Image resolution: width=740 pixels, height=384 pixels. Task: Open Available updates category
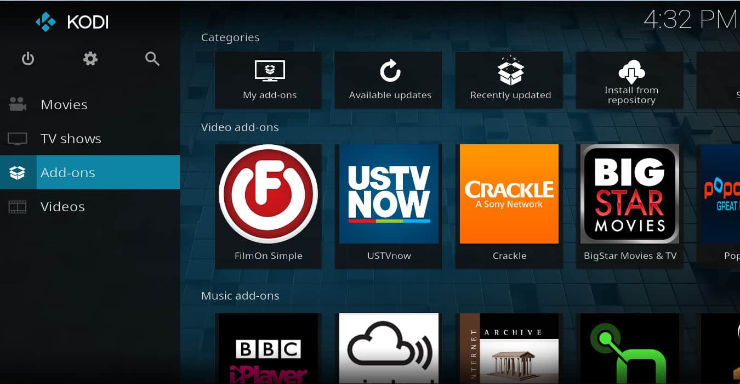click(x=389, y=80)
